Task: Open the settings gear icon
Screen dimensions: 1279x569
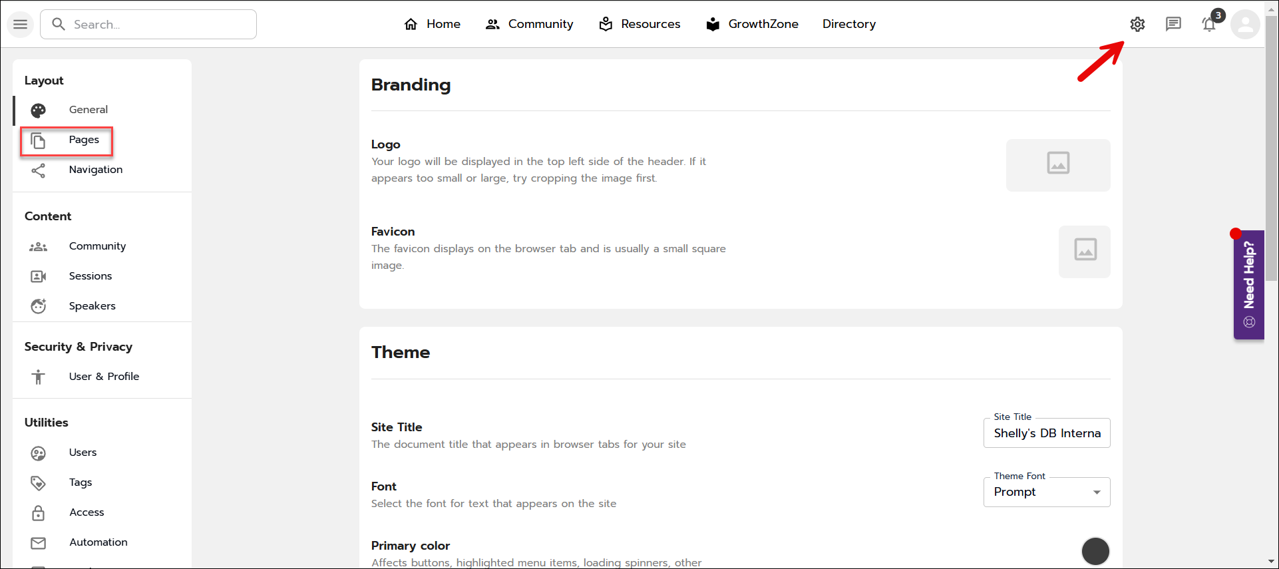Action: click(x=1137, y=25)
